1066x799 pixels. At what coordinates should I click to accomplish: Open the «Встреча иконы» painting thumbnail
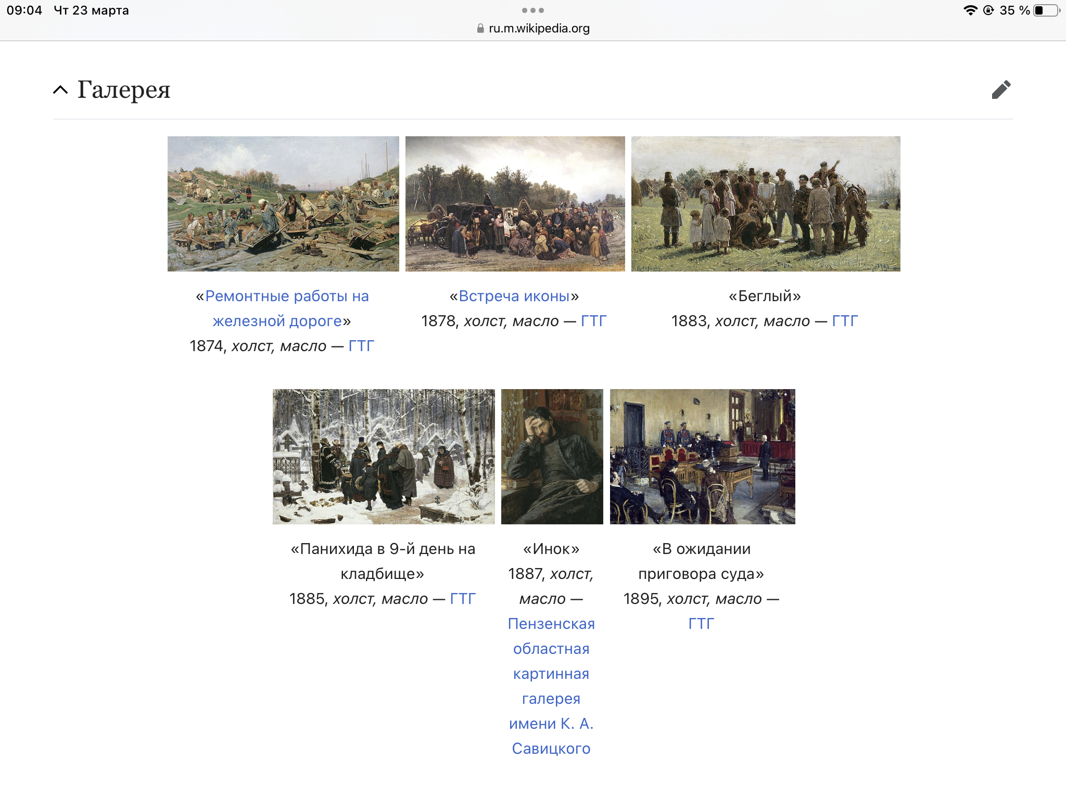pos(515,204)
